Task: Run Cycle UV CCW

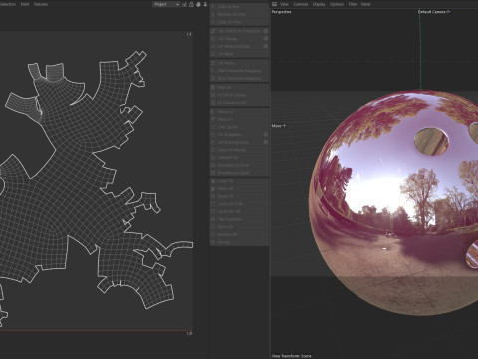Action: [239, 204]
